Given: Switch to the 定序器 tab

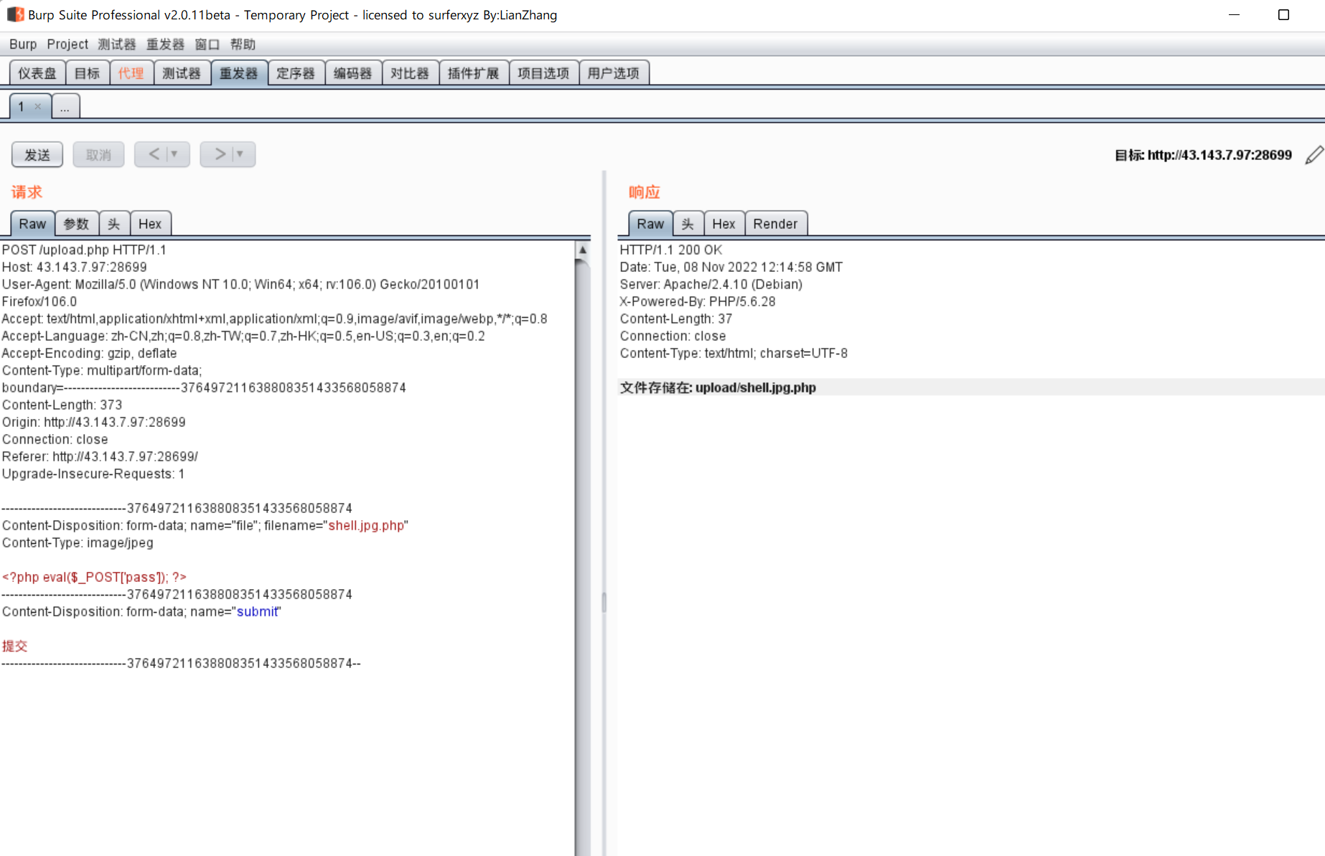Looking at the screenshot, I should 296,73.
